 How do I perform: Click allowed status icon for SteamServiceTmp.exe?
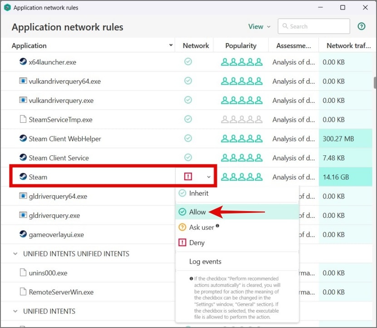click(x=188, y=119)
